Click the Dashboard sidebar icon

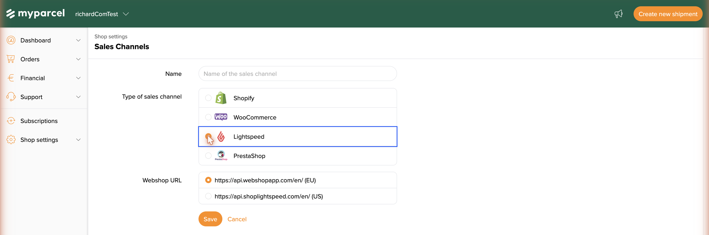click(11, 40)
